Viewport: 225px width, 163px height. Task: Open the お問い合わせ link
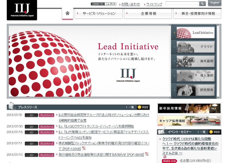[130, 4]
